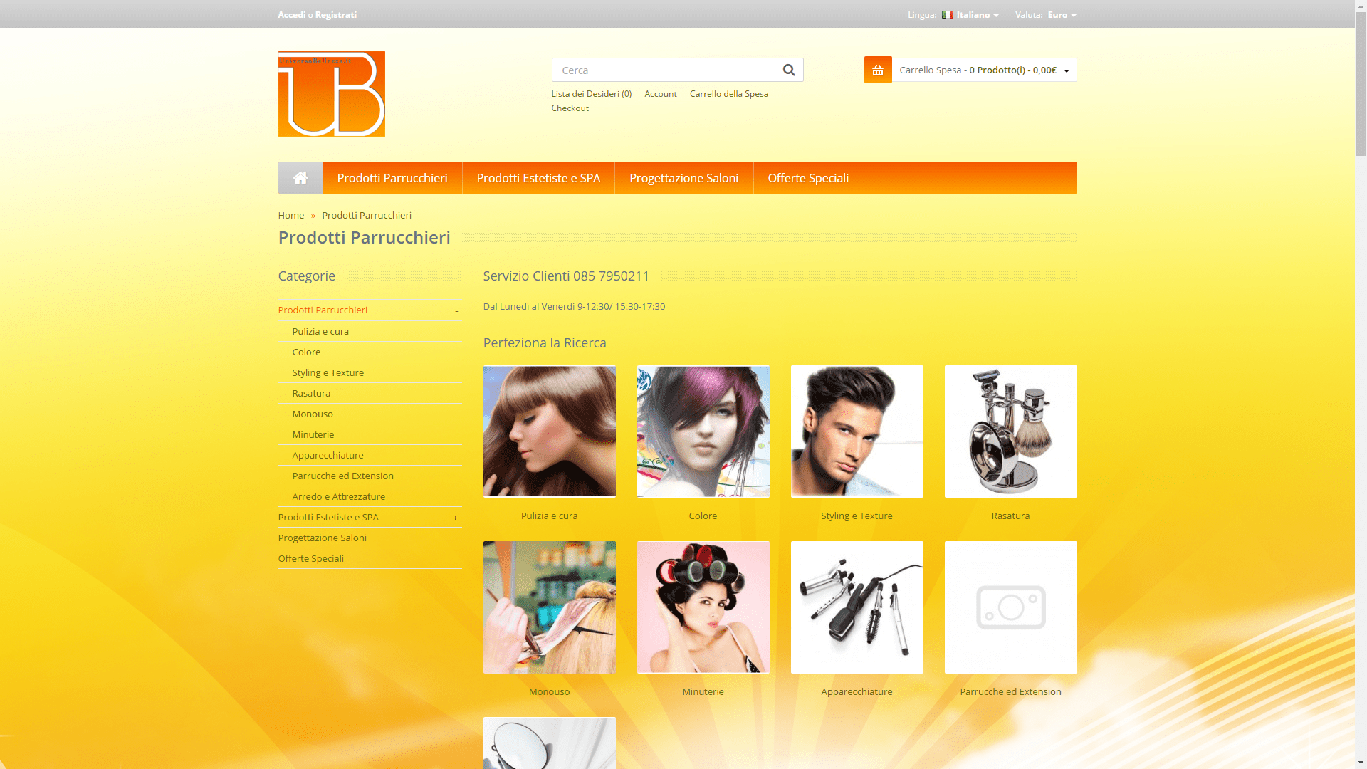Collapse the Prodotti Parrucchieri category with minus
Image resolution: width=1367 pixels, height=769 pixels.
click(x=456, y=310)
